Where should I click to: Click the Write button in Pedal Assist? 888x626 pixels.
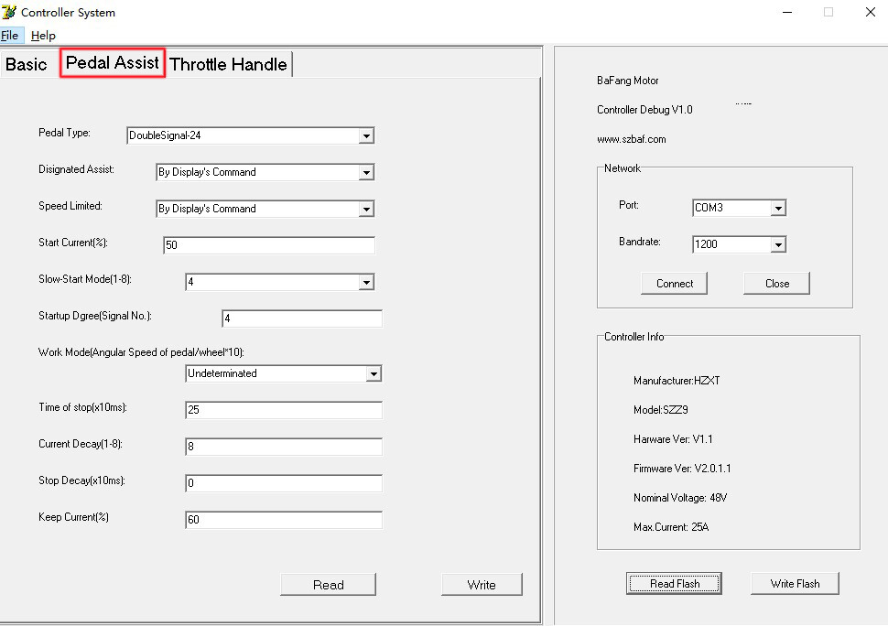[482, 585]
